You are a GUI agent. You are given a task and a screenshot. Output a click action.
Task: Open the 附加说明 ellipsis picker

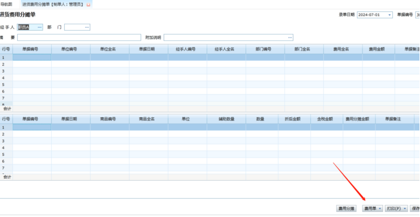click(290, 37)
